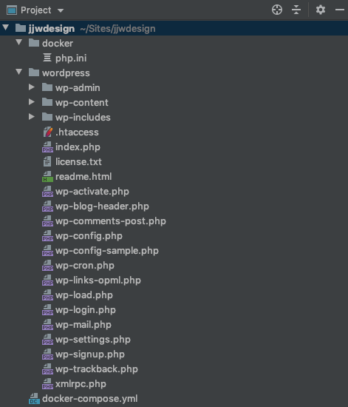Collapse the docker folder arrow

pos(19,42)
